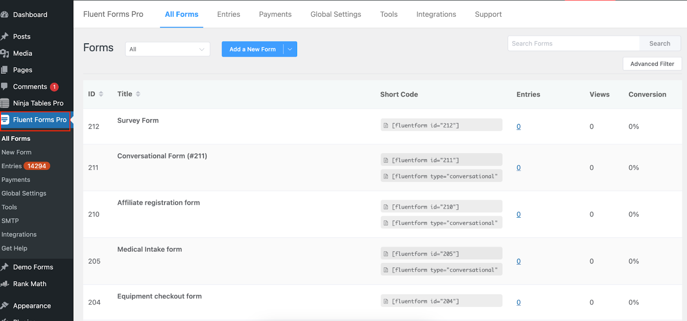
Task: Open Entries in sidebar submenu
Action: [x=12, y=166]
